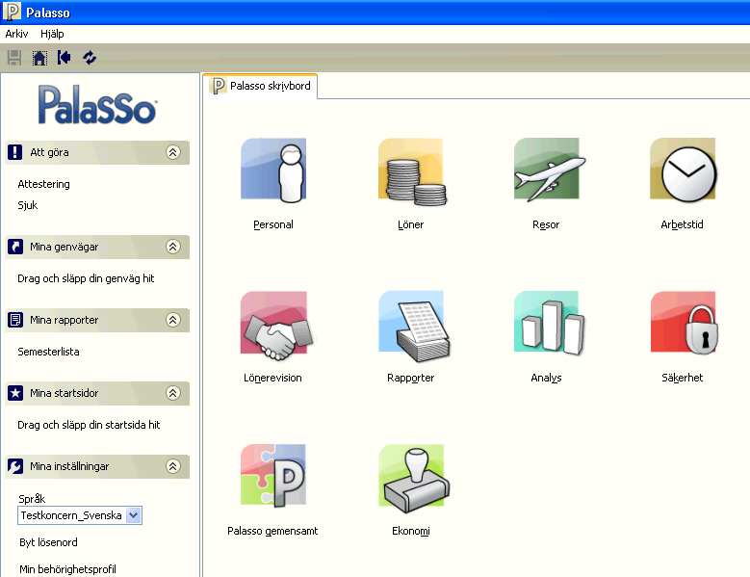Collapse the Mina rapporter panel
This screenshot has height=577, width=750.
pyautogui.click(x=173, y=320)
